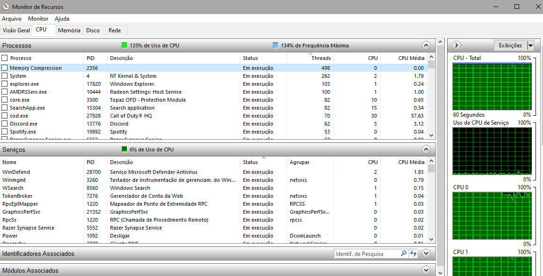Enable the SearchApp.exe checkbox

[5, 108]
